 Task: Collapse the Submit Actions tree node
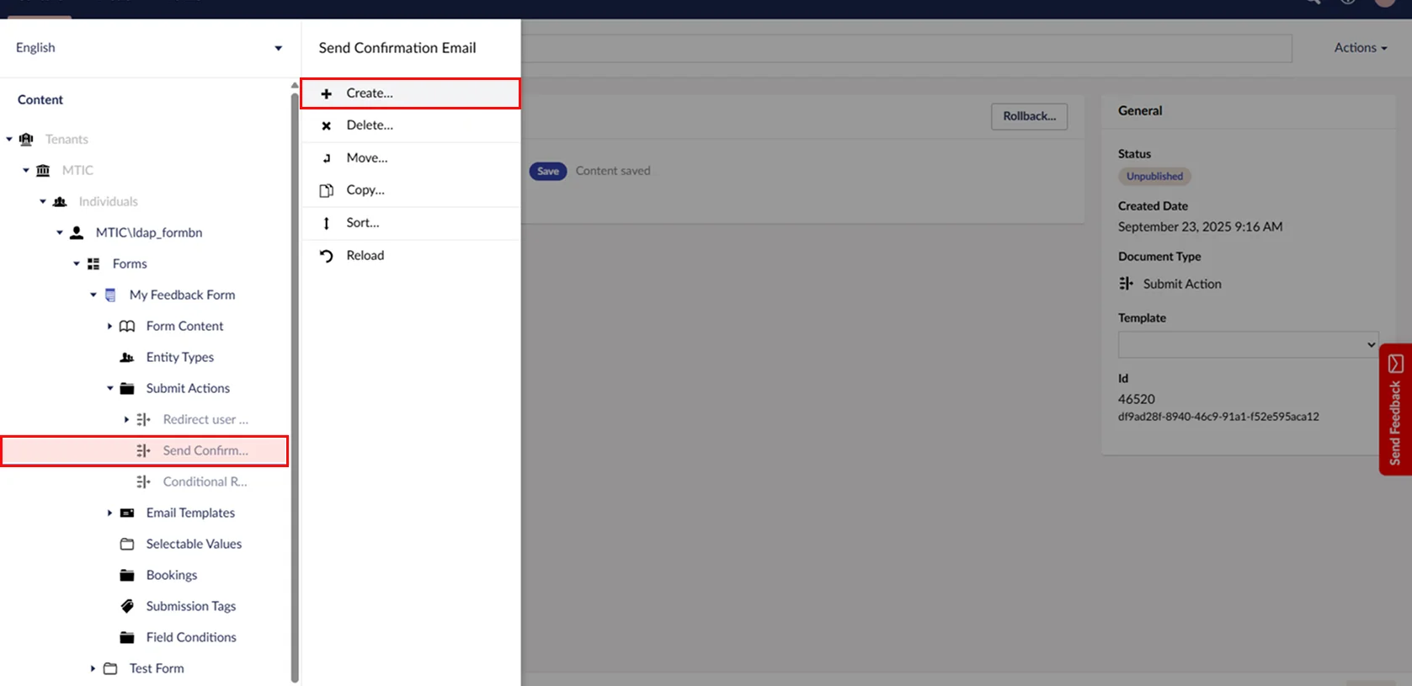tap(109, 388)
